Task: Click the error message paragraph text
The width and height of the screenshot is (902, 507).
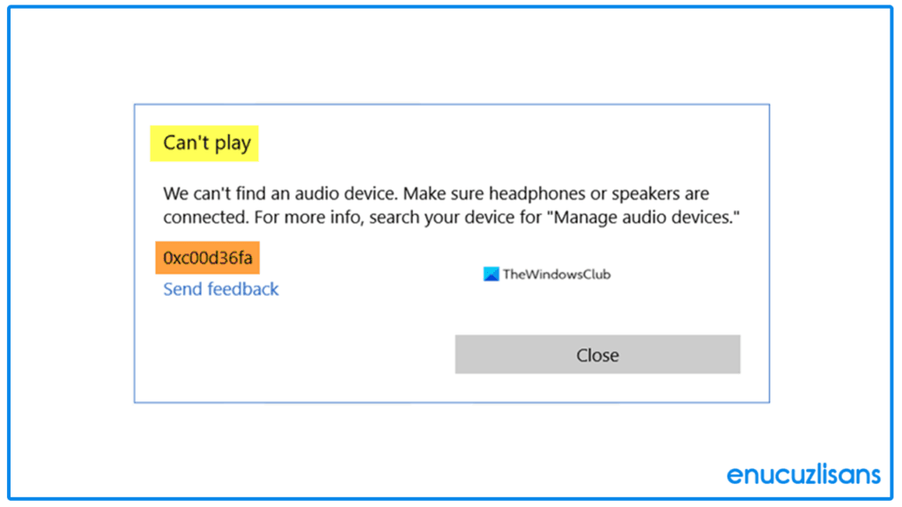Action: coord(454,205)
